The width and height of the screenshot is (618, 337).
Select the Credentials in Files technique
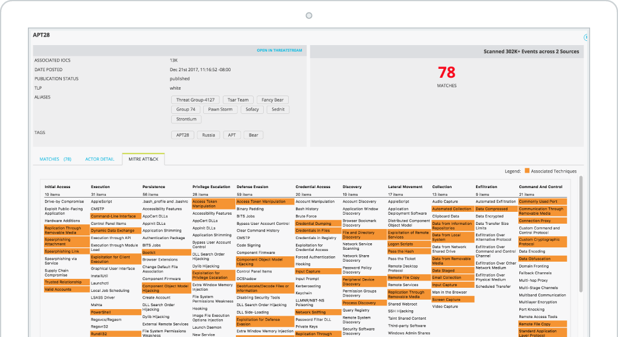[x=318, y=231]
